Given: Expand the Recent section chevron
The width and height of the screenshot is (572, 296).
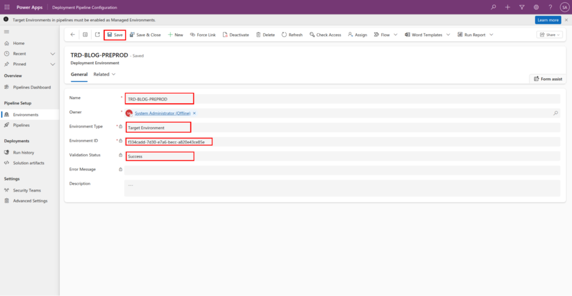Looking at the screenshot, I should 53,54.
